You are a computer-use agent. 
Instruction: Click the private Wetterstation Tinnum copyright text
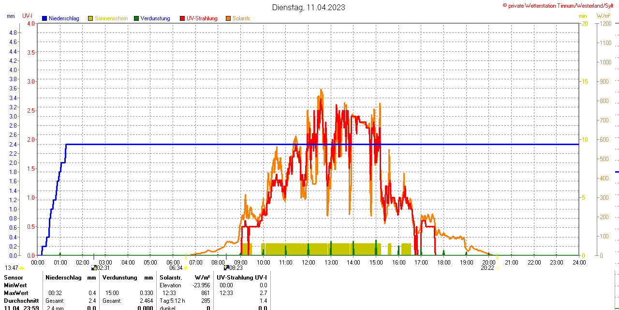560,6
